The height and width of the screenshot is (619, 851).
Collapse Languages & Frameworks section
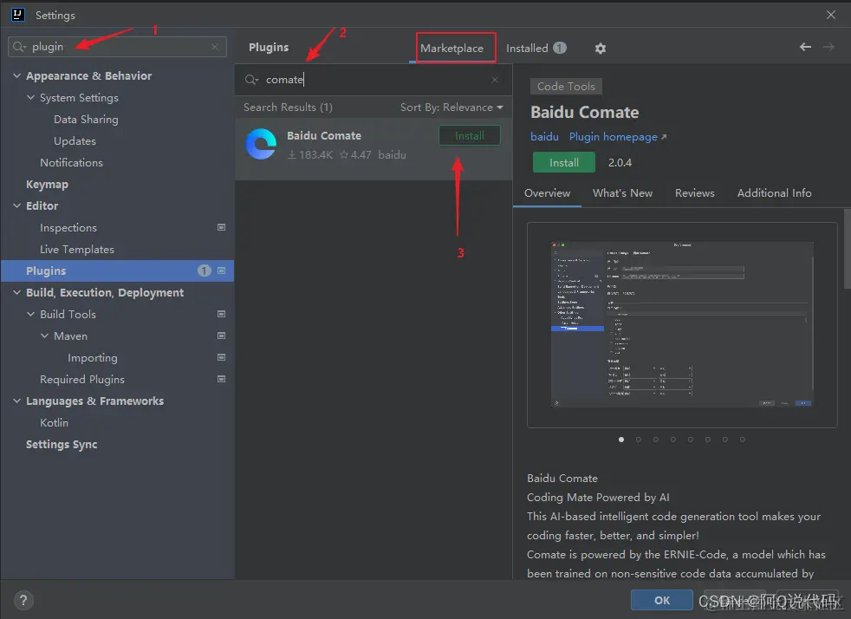click(16, 401)
